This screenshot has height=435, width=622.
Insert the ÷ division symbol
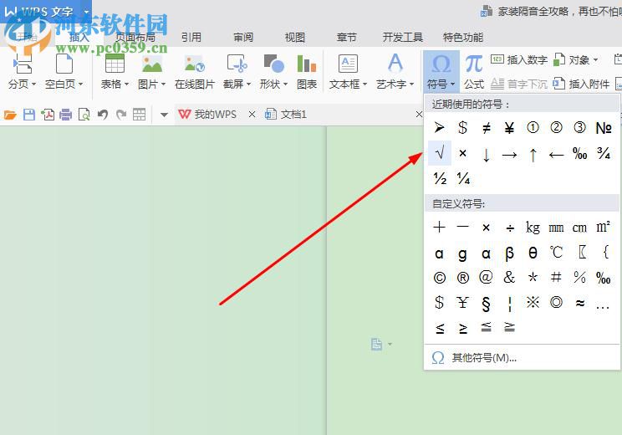(510, 228)
